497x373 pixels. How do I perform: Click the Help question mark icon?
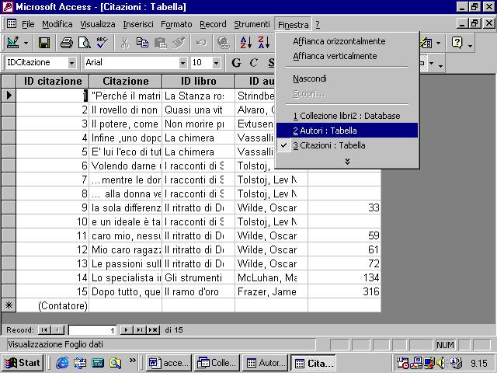coord(457,43)
